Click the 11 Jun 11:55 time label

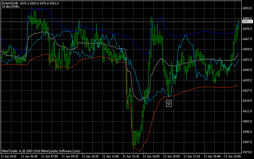[110, 156]
